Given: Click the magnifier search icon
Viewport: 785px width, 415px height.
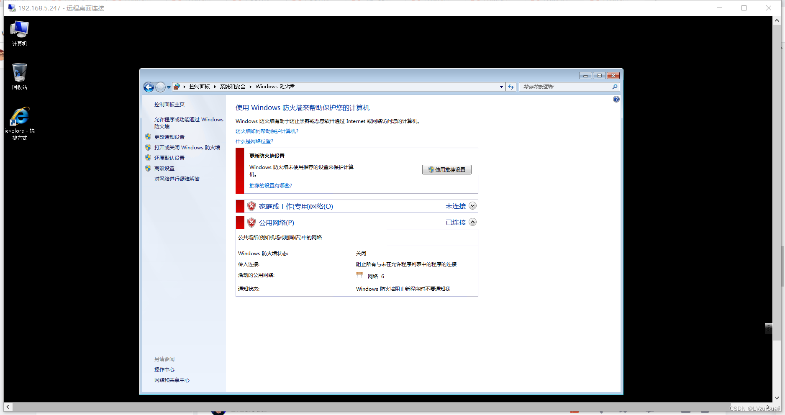Looking at the screenshot, I should click(615, 87).
